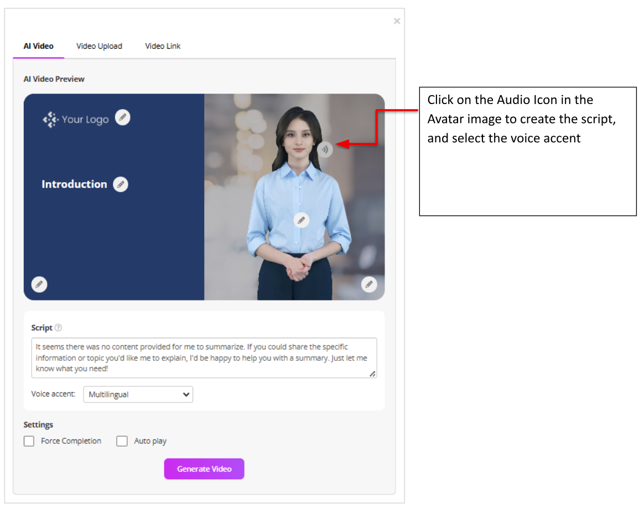Edit the Introduction title with its pencil icon
This screenshot has width=644, height=512.
(121, 184)
